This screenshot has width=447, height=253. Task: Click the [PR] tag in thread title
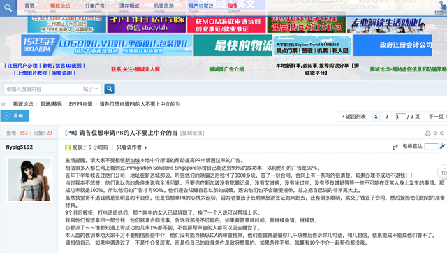tap(71, 133)
